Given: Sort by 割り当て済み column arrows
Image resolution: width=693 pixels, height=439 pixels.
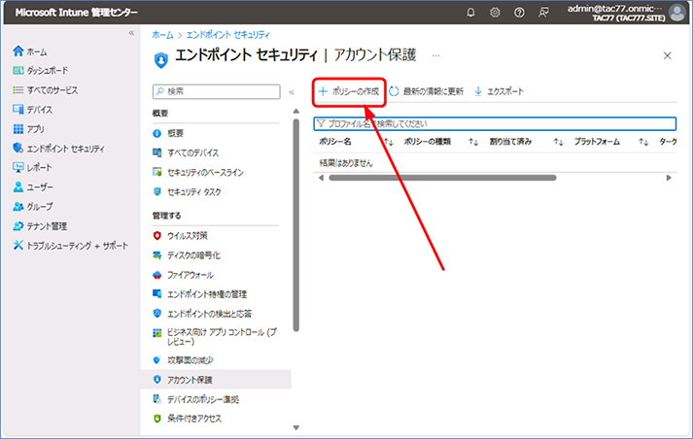Looking at the screenshot, I should click(558, 142).
